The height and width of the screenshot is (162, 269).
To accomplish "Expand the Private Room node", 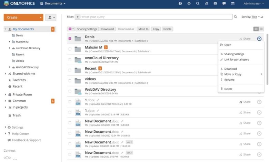I will 5,94.
